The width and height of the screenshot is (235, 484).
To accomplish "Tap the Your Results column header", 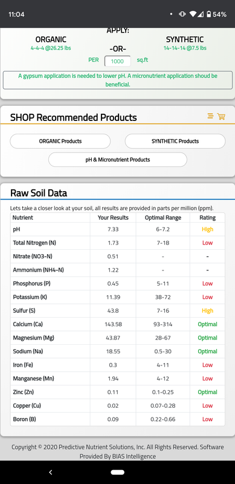I will click(113, 218).
